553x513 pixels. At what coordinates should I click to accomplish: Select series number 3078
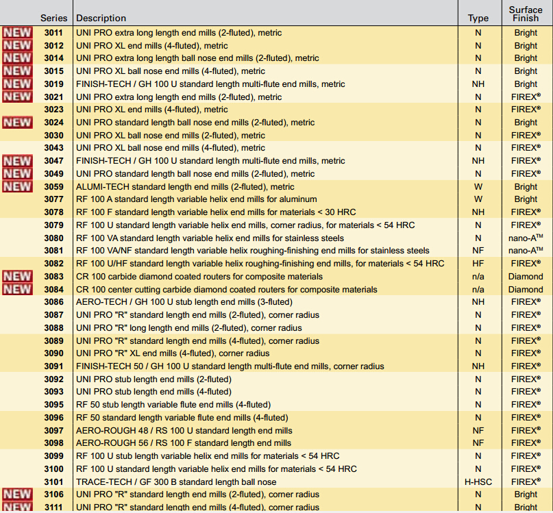53,212
